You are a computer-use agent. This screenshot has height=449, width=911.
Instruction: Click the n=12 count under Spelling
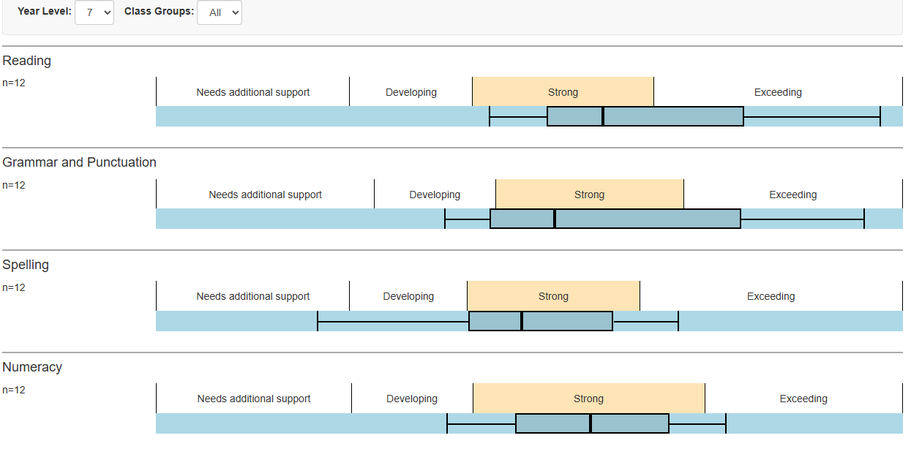tap(14, 287)
